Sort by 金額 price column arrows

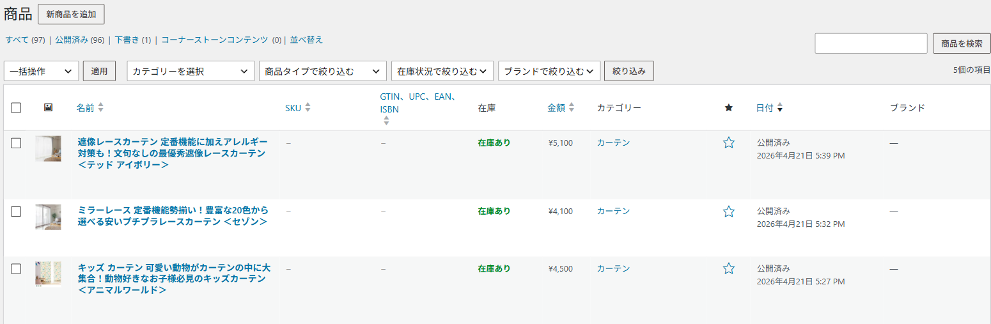point(571,108)
